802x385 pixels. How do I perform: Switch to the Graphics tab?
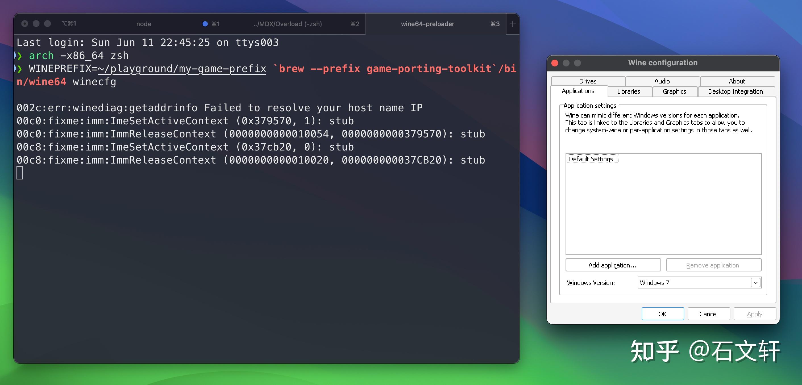tap(674, 91)
